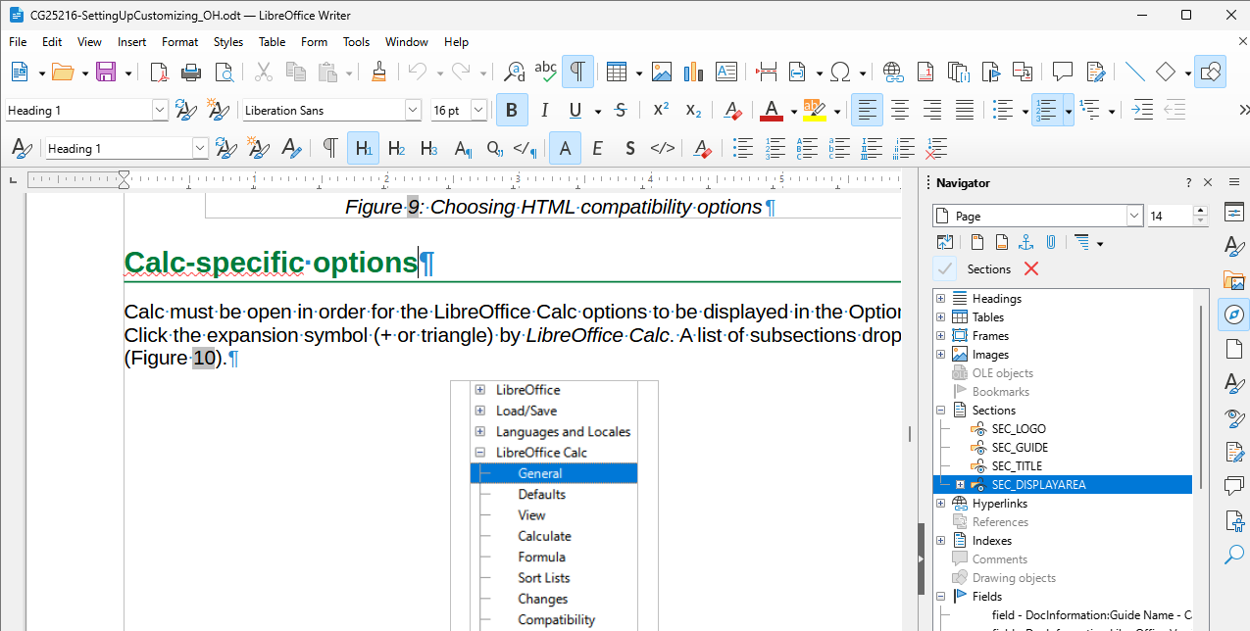Viewport: 1250px width, 631px height.
Task: Insert a Chart into the document
Action: click(x=693, y=72)
